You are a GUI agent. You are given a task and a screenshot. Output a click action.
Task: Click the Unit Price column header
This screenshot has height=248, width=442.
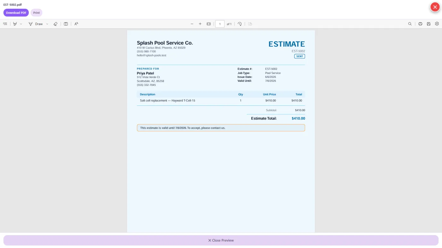[x=269, y=94]
